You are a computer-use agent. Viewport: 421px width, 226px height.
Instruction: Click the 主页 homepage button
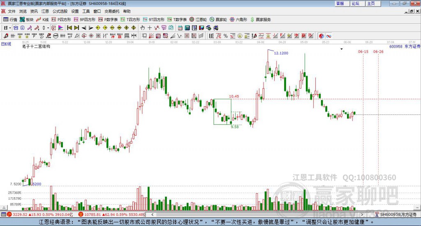click(x=373, y=3)
